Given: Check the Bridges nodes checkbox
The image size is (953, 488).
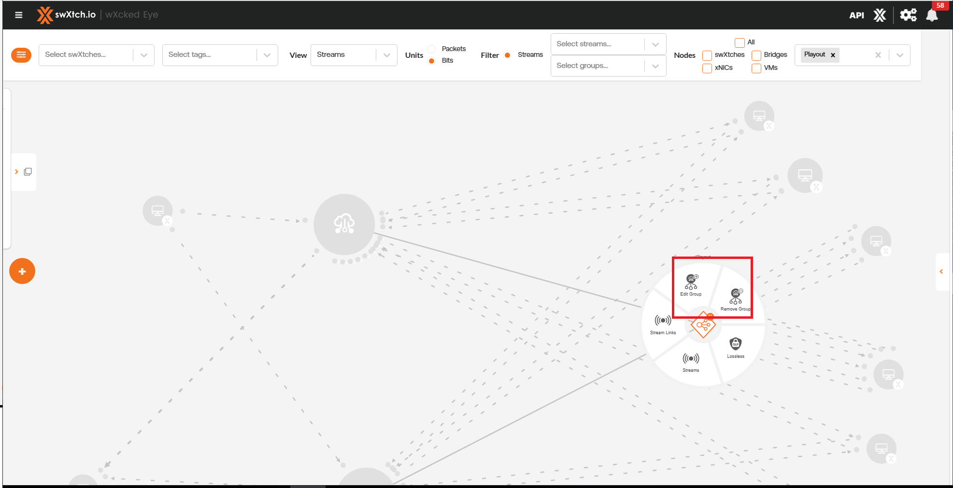Looking at the screenshot, I should point(756,55).
